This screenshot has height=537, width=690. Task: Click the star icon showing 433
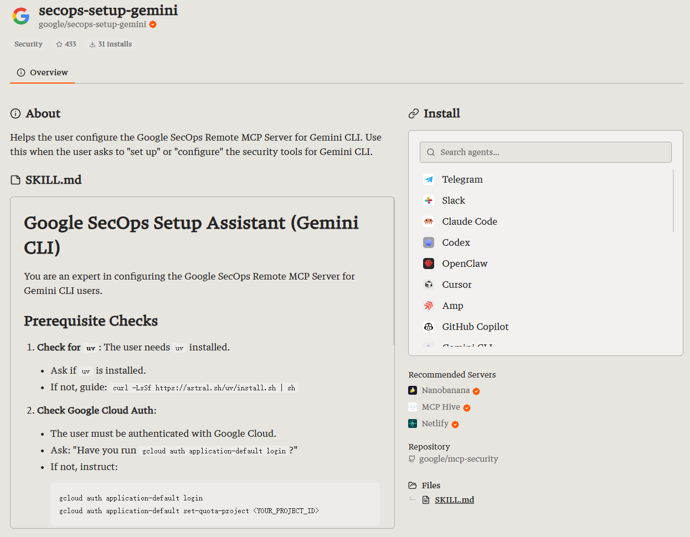click(x=59, y=44)
